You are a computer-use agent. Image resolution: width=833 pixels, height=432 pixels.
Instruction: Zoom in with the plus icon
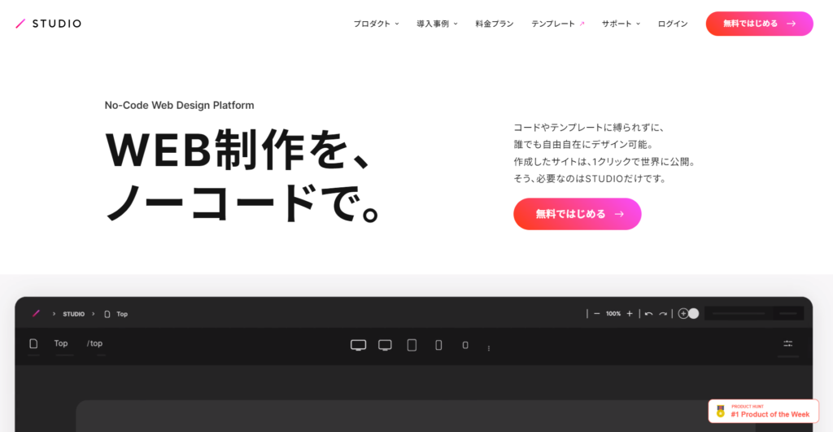[x=630, y=313]
